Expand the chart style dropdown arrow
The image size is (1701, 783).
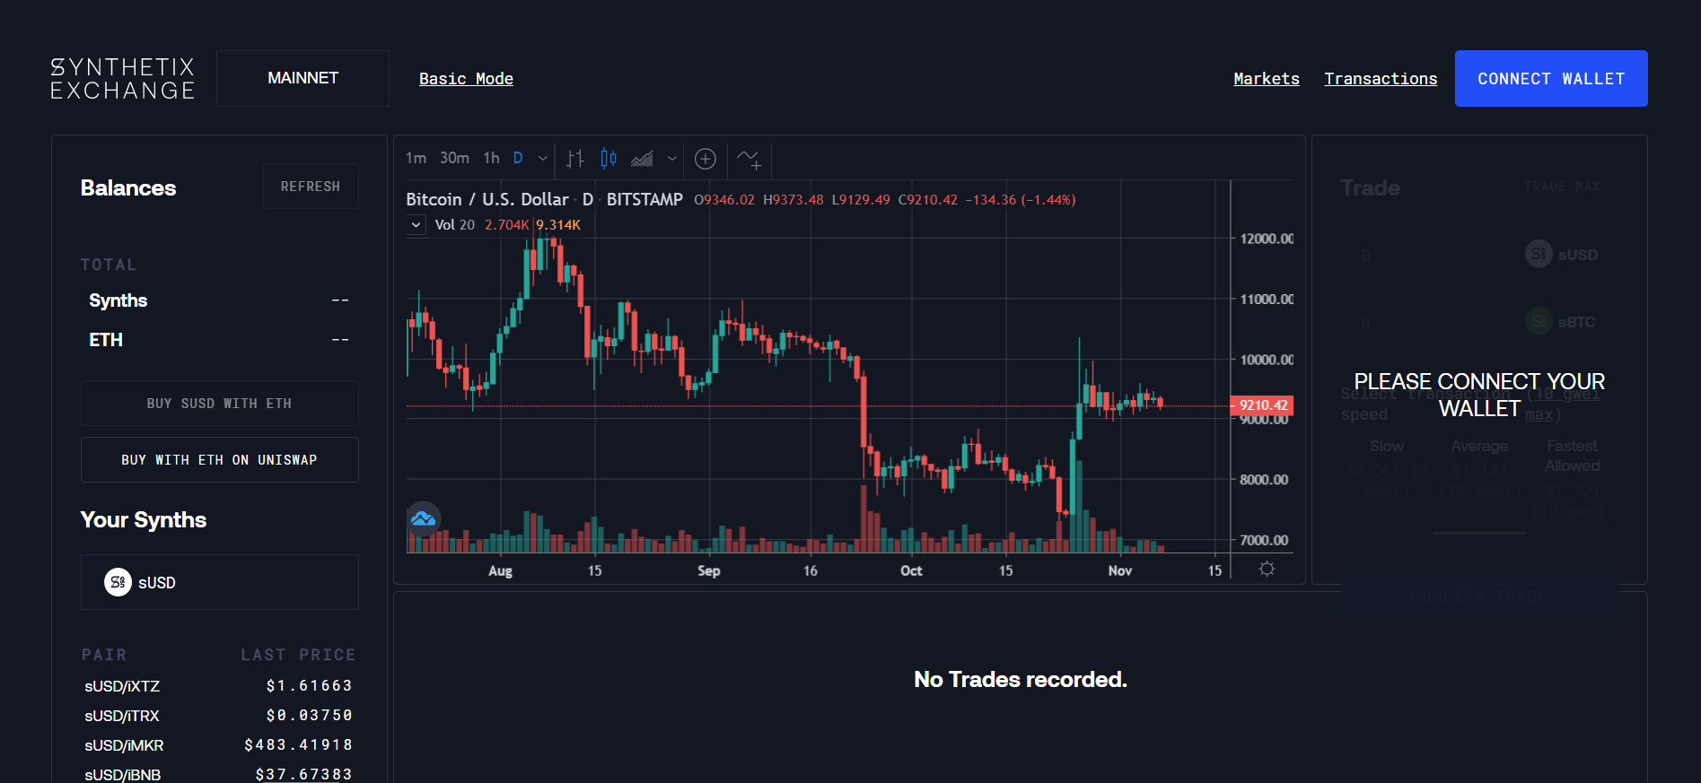point(672,159)
